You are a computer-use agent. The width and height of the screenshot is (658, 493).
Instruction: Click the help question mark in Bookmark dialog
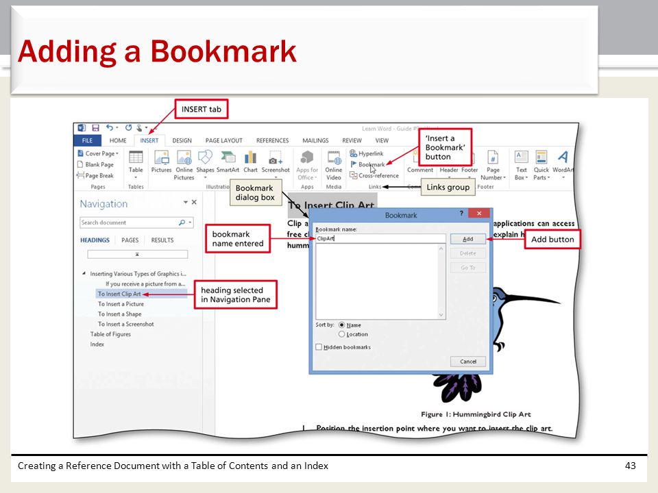(x=461, y=213)
